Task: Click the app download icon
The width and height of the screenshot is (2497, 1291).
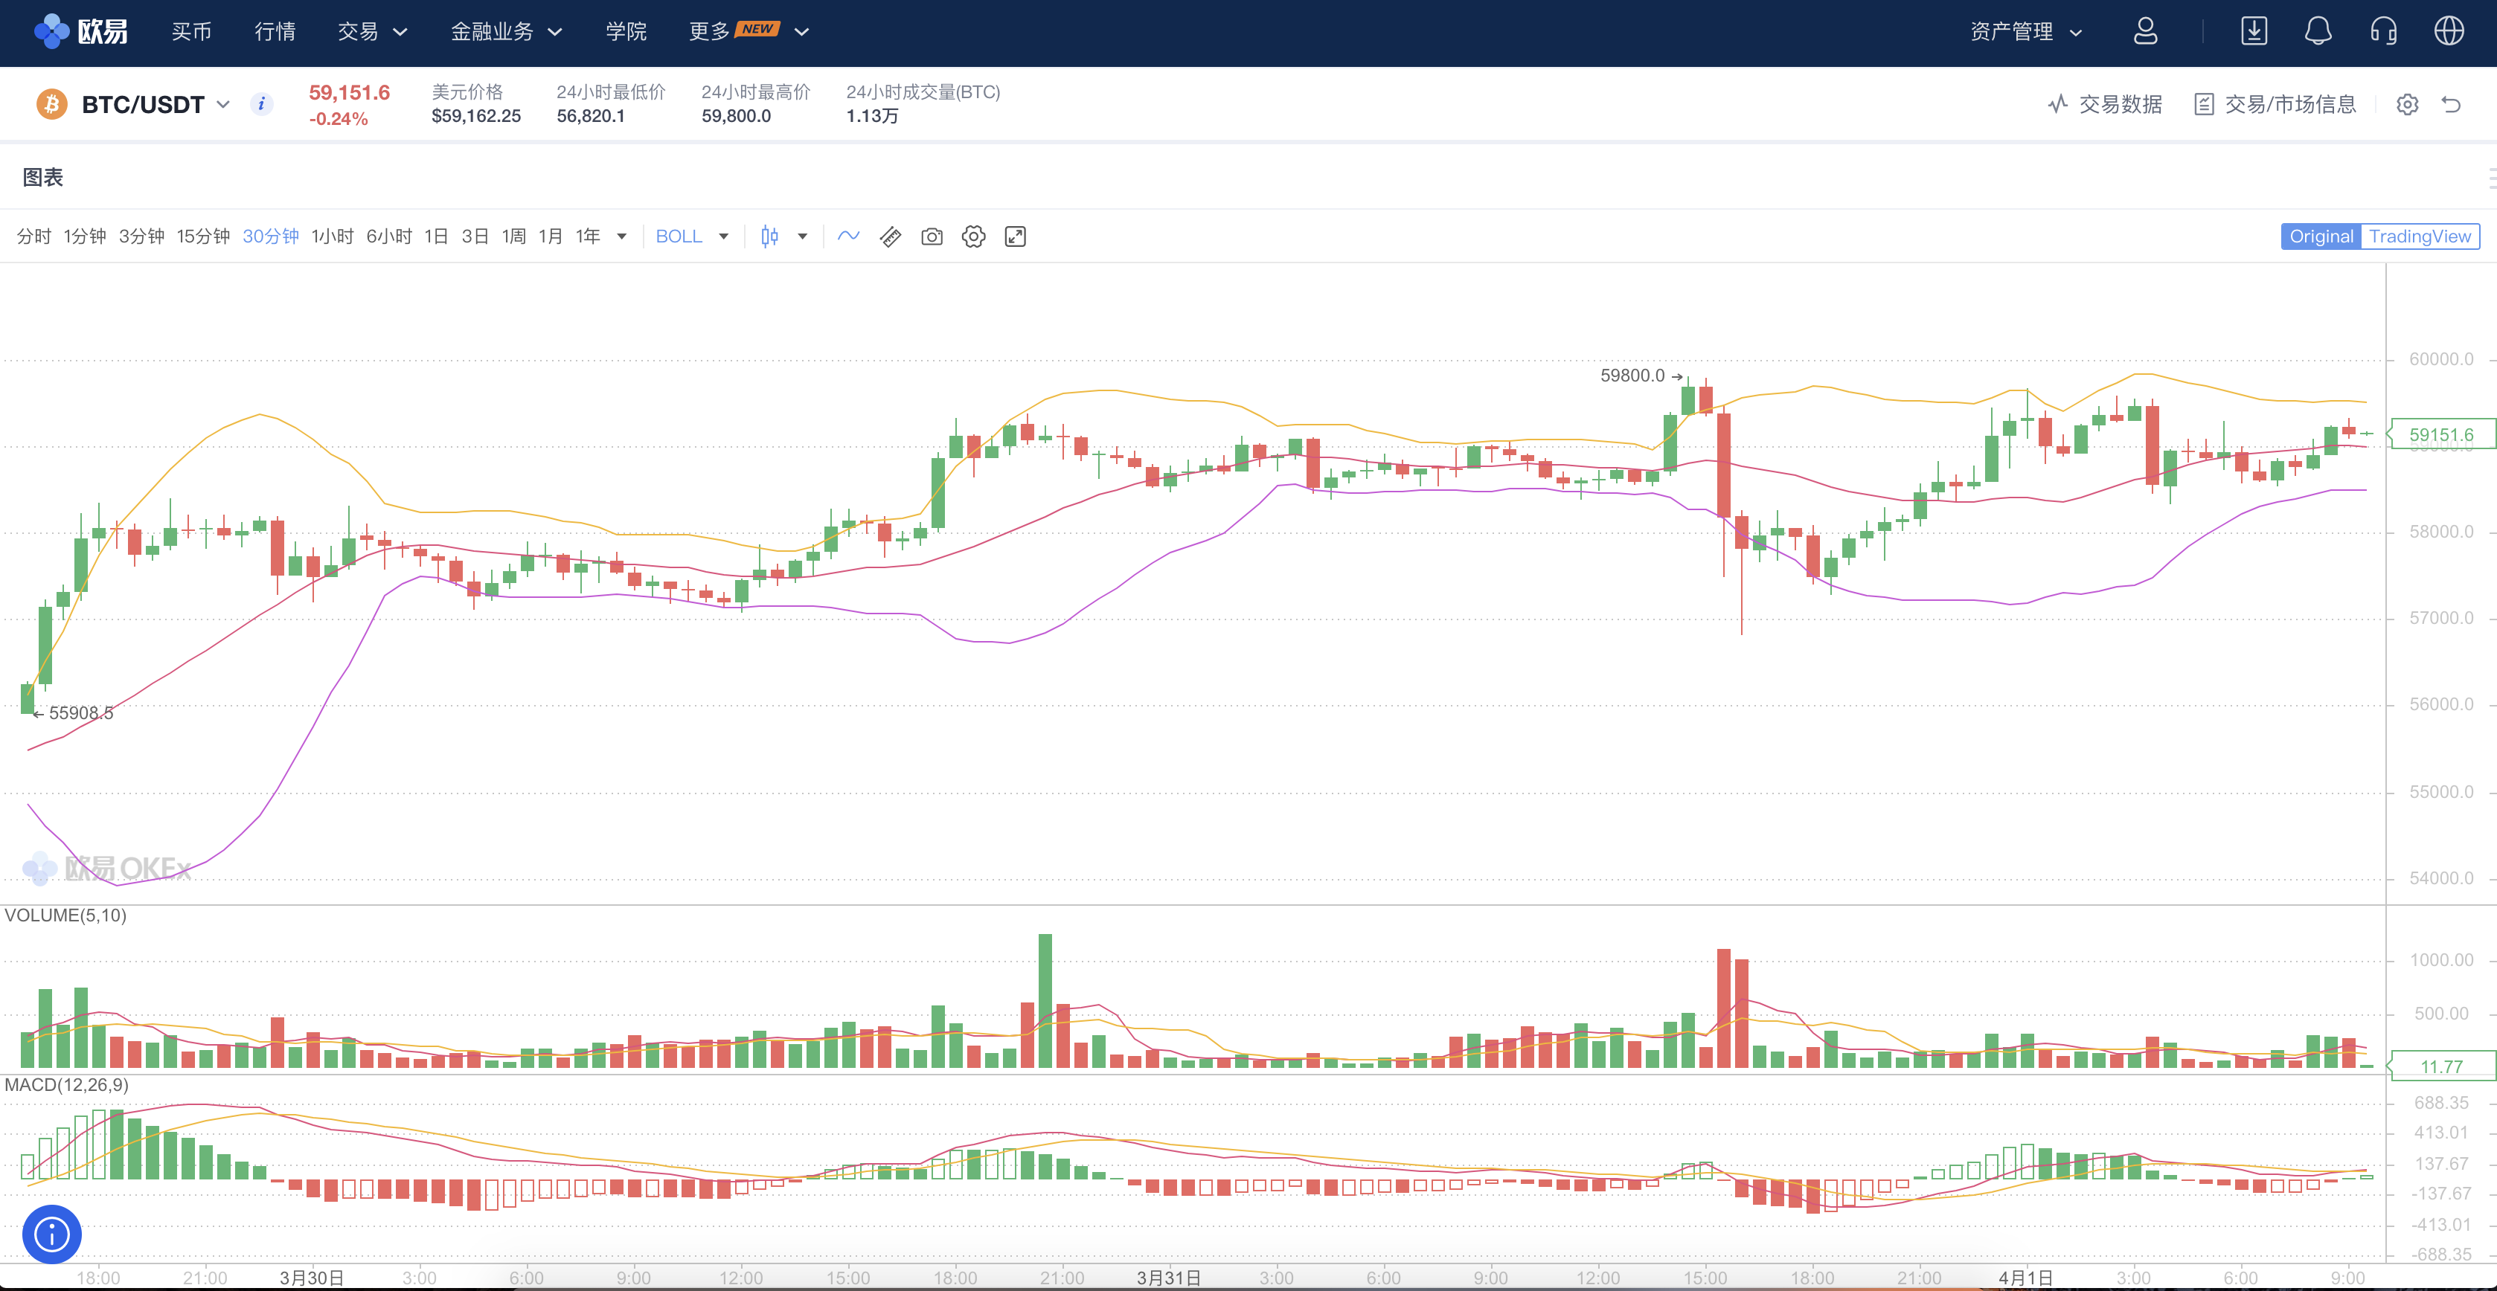Action: (x=2254, y=31)
